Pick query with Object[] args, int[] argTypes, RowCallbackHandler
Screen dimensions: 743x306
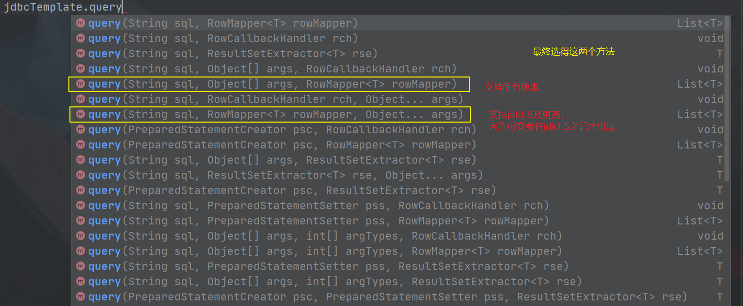[397, 236]
